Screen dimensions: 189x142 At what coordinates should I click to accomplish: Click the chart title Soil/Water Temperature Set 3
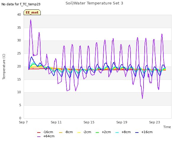pyautogui.click(x=94, y=3)
